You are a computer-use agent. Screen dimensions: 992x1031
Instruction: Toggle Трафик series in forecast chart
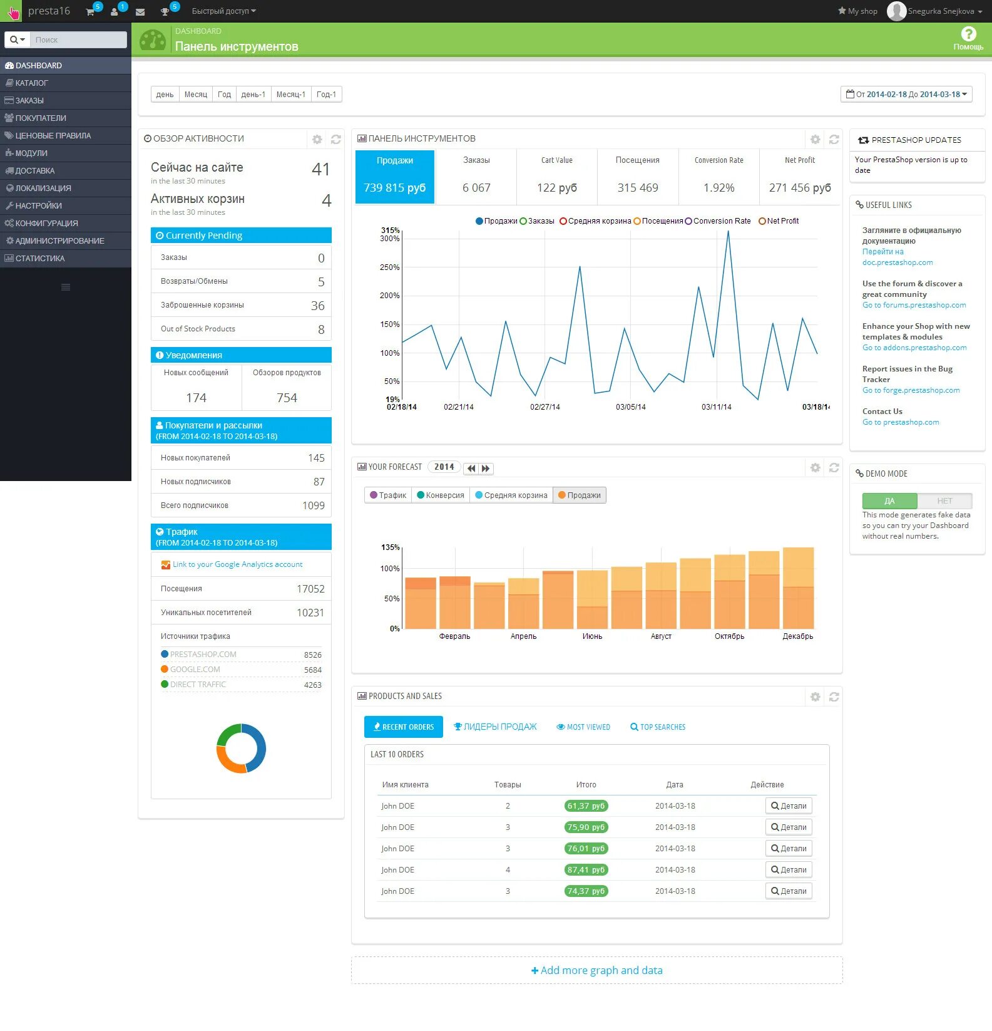pyautogui.click(x=388, y=495)
